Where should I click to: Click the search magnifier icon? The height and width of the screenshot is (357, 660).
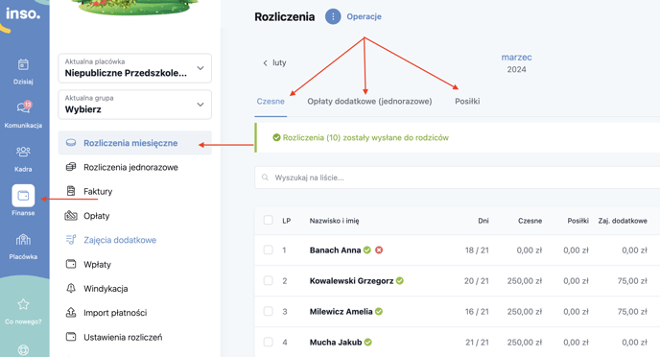click(265, 178)
